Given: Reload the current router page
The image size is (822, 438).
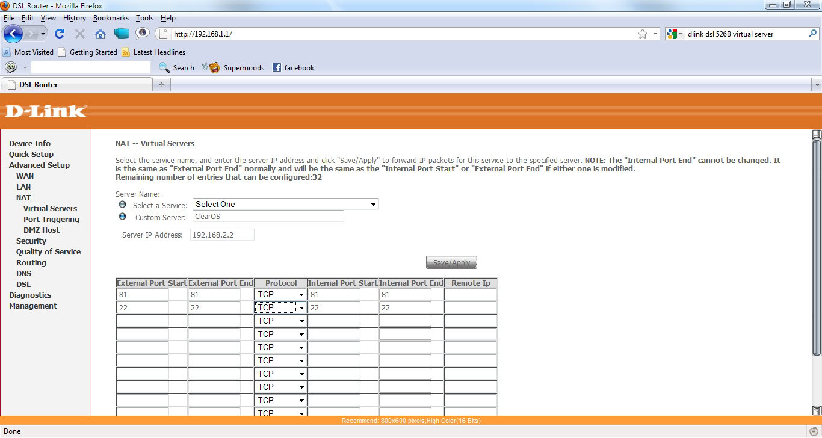Looking at the screenshot, I should tap(58, 34).
